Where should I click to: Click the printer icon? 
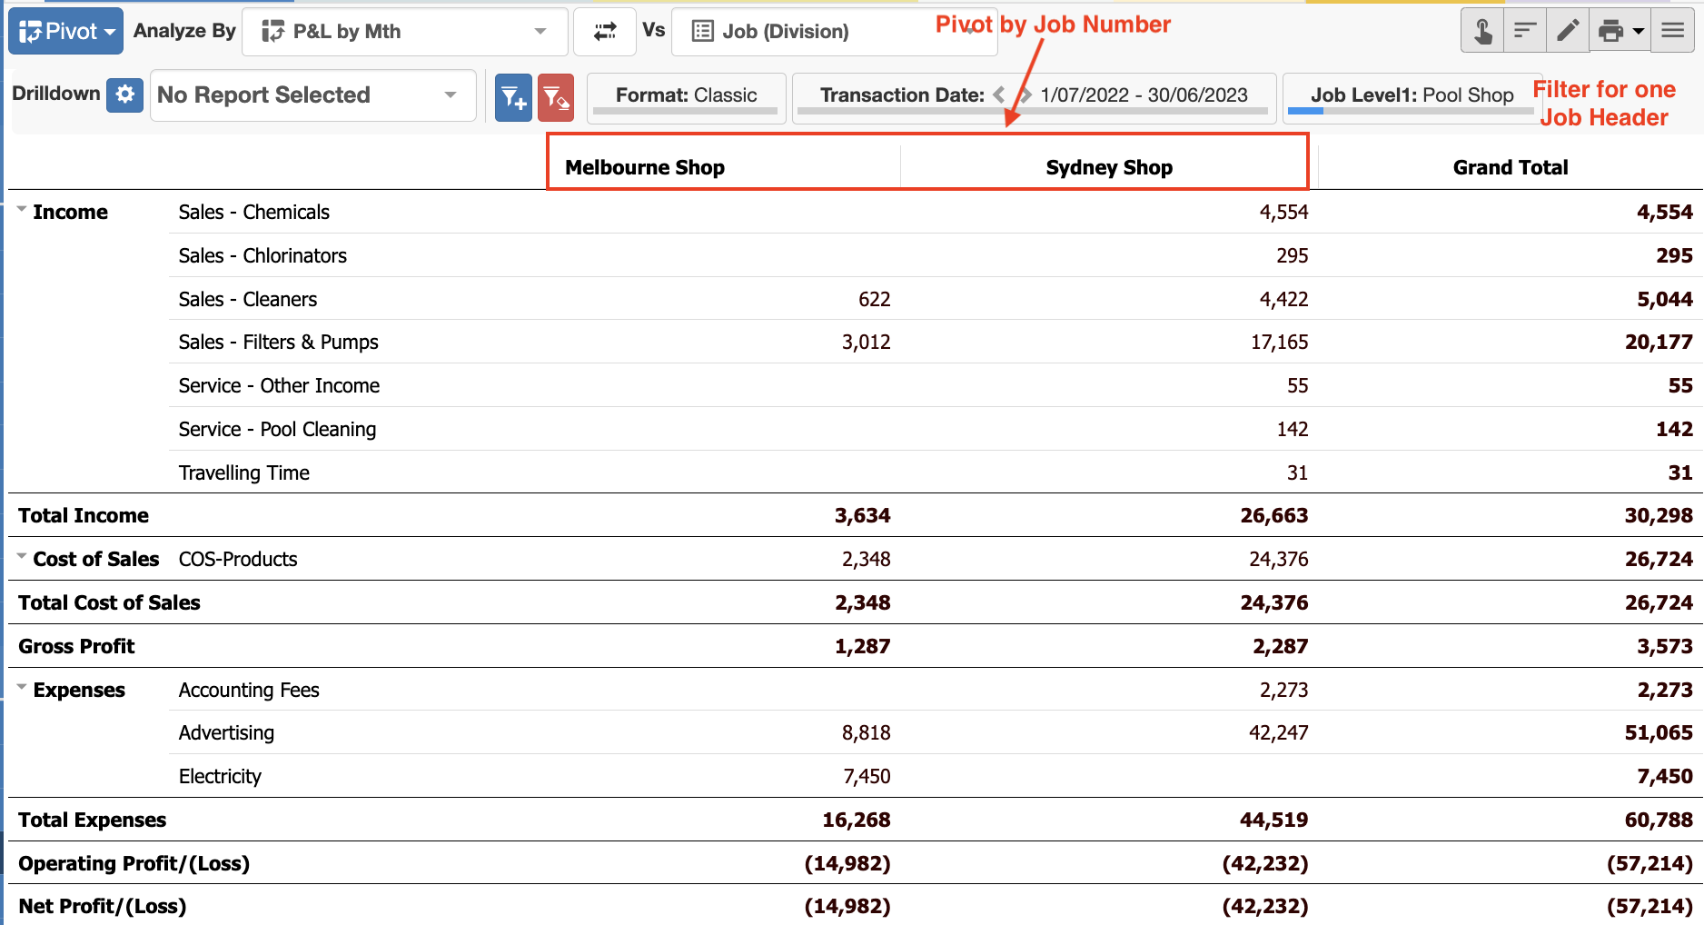1610,32
